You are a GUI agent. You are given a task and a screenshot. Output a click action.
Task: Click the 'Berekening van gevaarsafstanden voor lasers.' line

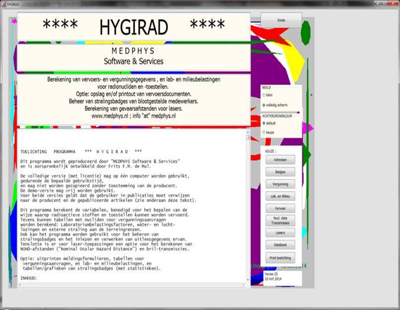[134, 109]
